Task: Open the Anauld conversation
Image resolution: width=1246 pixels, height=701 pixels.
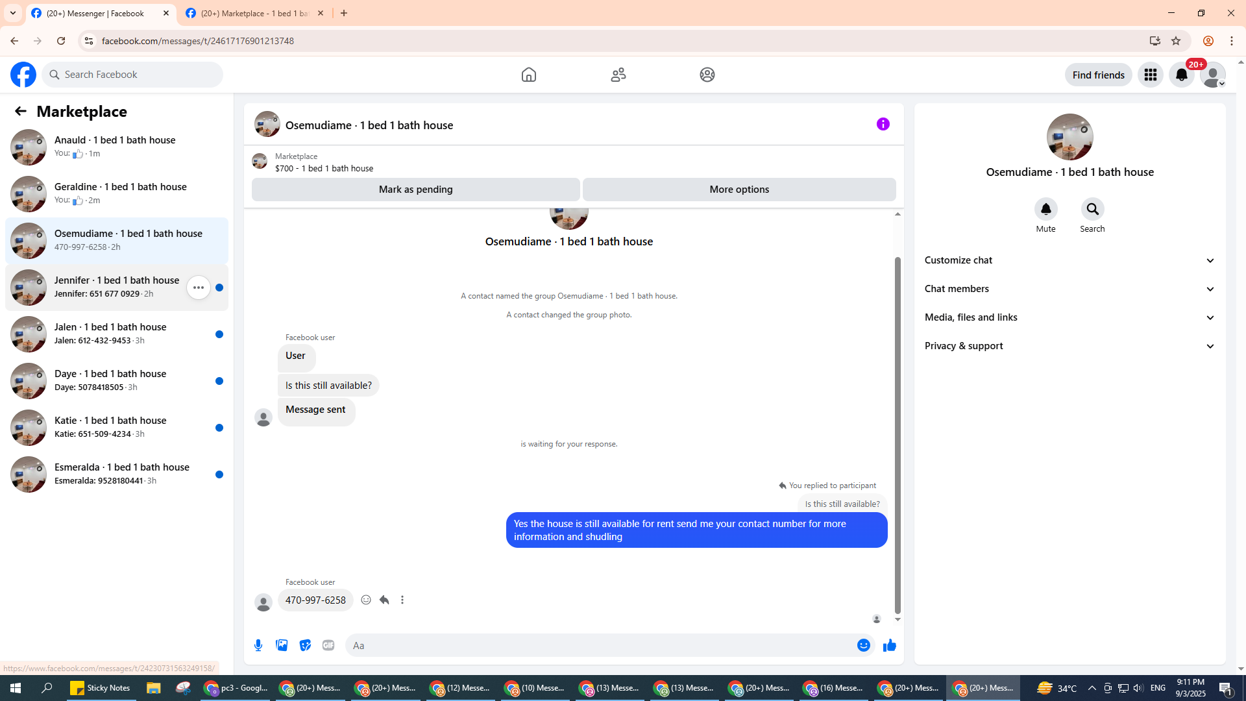Action: pos(117,147)
